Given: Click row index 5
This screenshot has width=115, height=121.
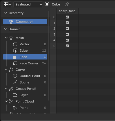Looking at the screenshot, I should (54, 46).
